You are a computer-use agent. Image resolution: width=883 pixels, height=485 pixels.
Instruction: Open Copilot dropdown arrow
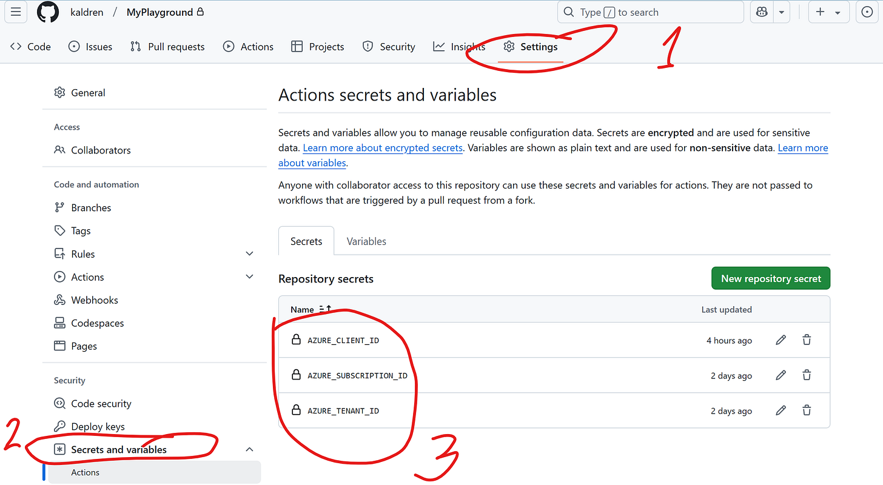click(781, 12)
